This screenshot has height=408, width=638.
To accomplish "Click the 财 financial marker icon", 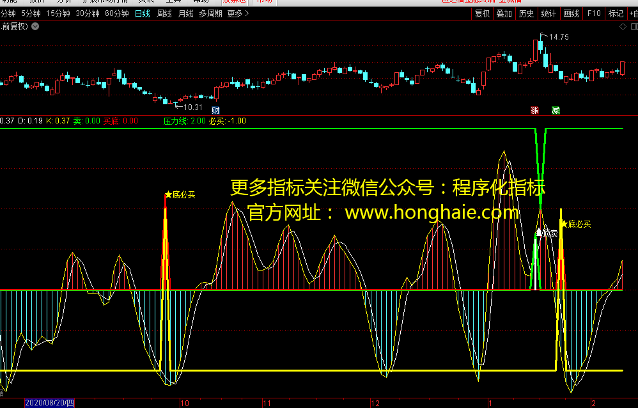I will [215, 111].
